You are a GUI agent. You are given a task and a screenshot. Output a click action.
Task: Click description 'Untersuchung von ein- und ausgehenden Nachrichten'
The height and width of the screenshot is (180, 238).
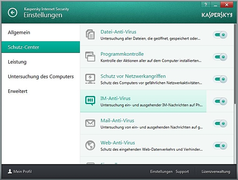[152, 127]
